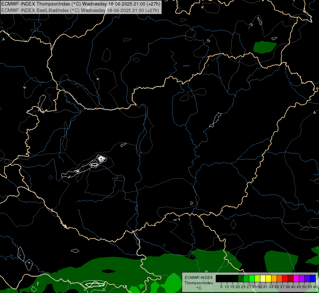Click the white elongated lake contour near center-left
This screenshot has height=293, width=319.
pyautogui.click(x=84, y=167)
